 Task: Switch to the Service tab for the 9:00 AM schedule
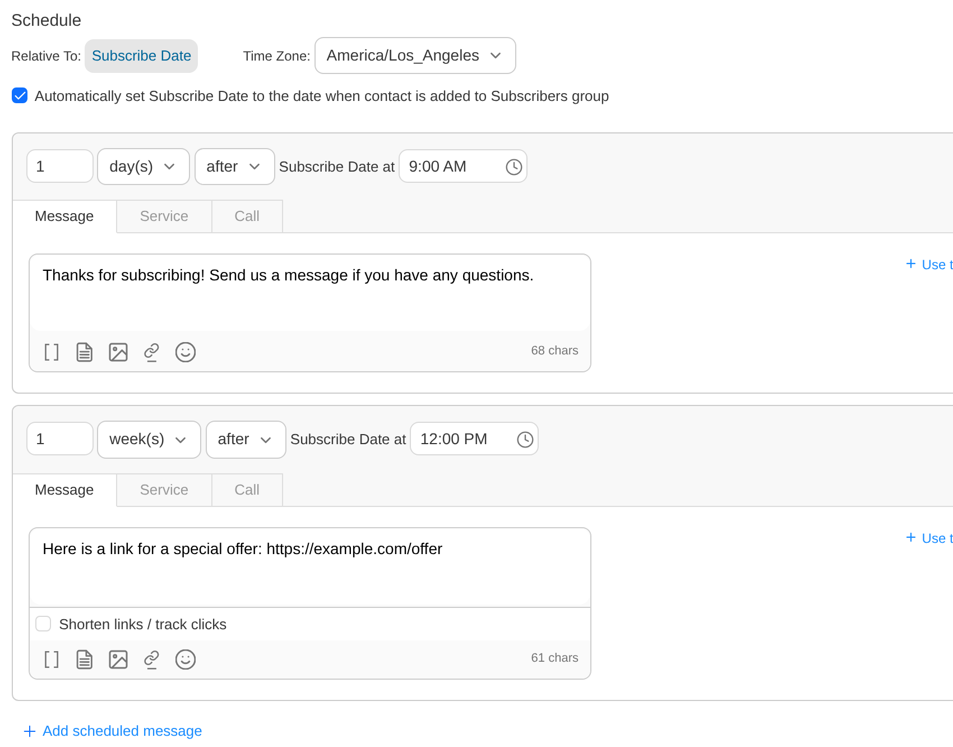click(164, 216)
